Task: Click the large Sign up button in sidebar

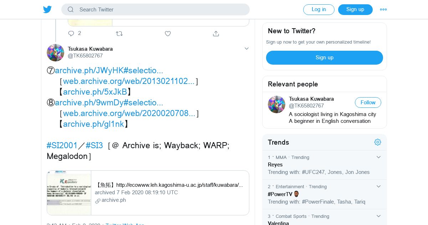Action: pos(324,57)
